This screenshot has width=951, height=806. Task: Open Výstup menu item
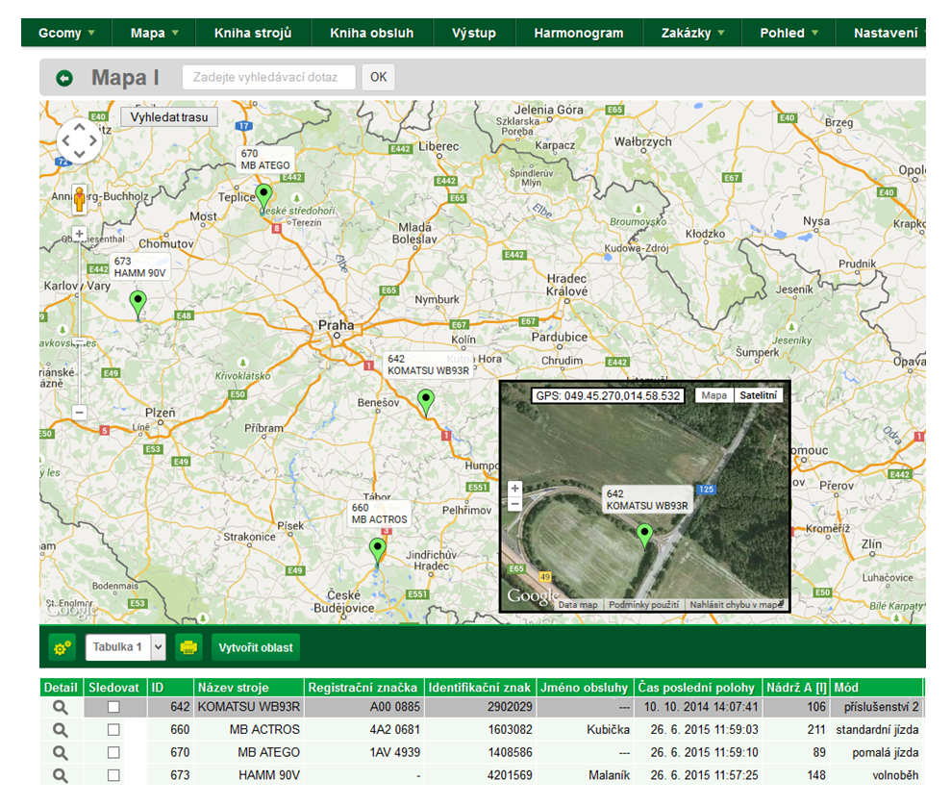tap(474, 33)
